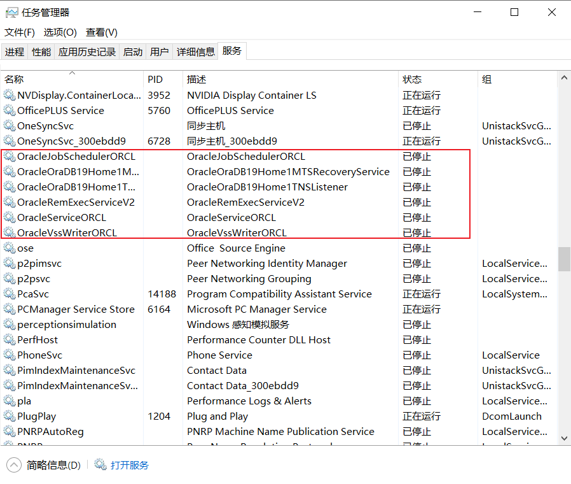Switch to the 详细信息 tab
This screenshot has height=484, width=571.
196,52
